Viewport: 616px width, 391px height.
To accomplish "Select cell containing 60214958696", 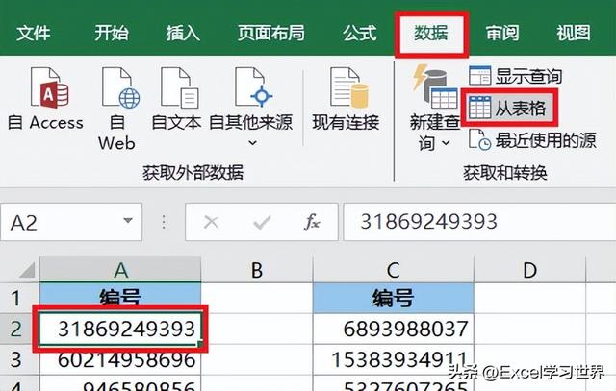I will (x=120, y=359).
